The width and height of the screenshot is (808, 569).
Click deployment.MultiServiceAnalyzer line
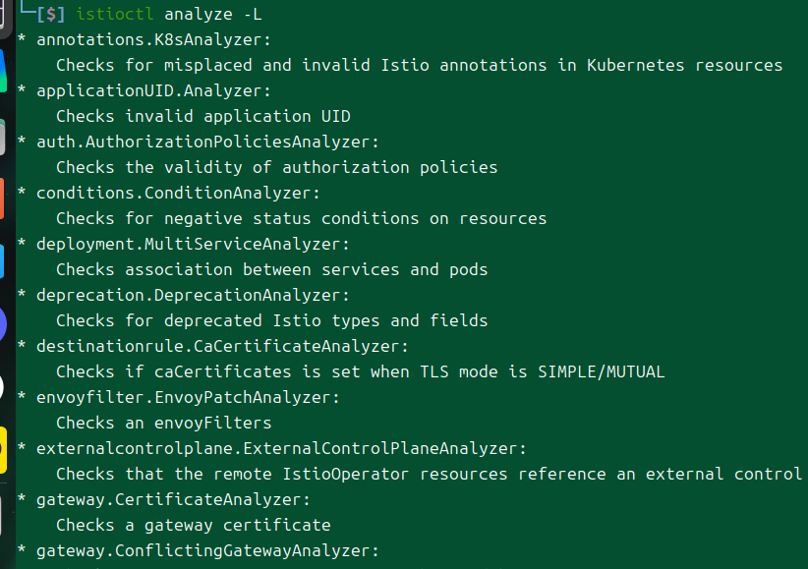(x=193, y=244)
